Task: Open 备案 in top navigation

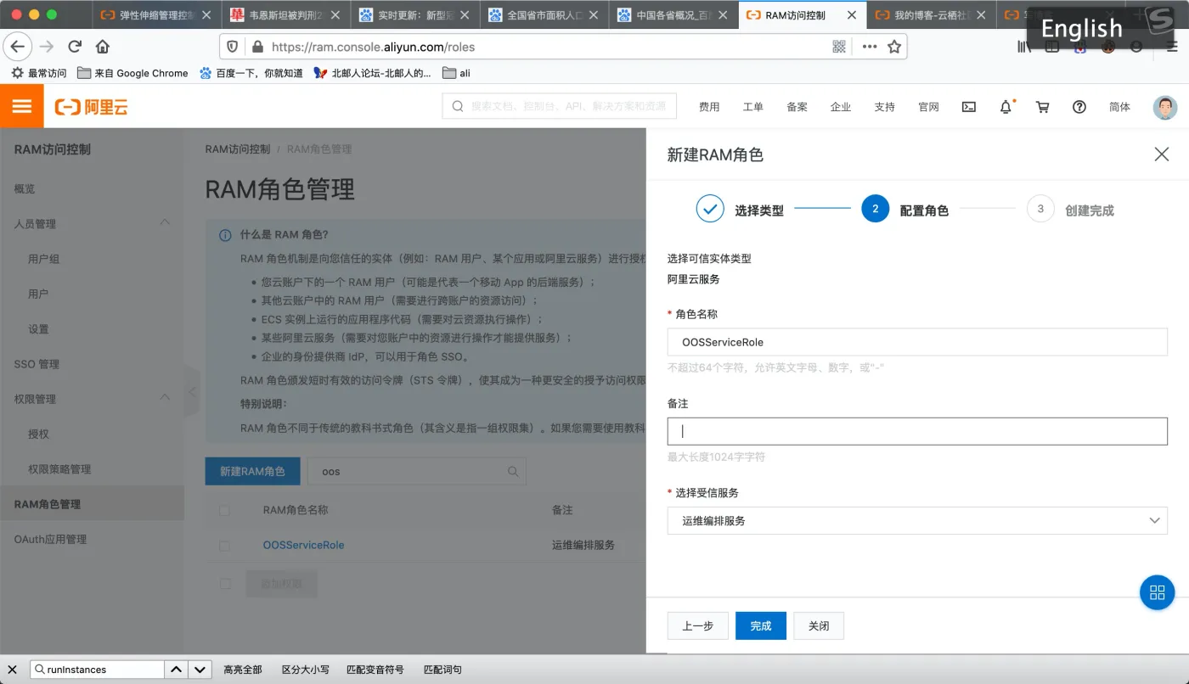Action: point(797,107)
